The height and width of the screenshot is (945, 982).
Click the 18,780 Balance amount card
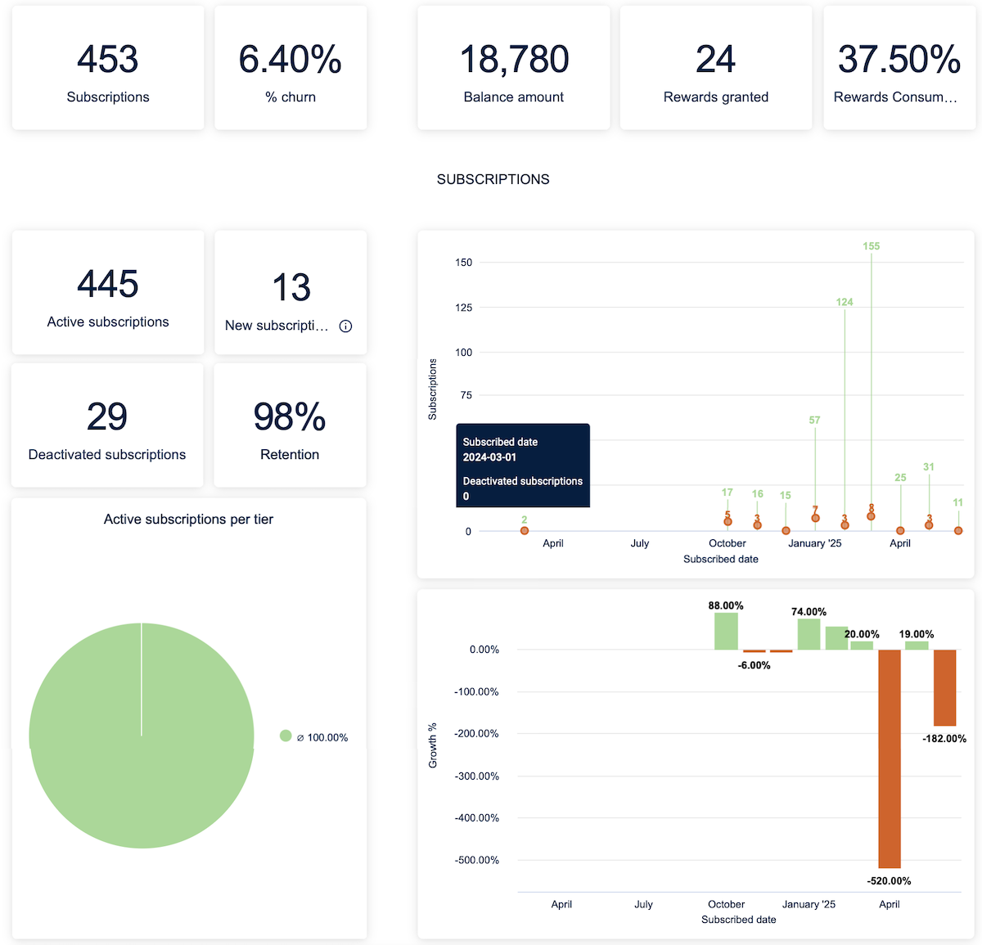click(x=514, y=68)
